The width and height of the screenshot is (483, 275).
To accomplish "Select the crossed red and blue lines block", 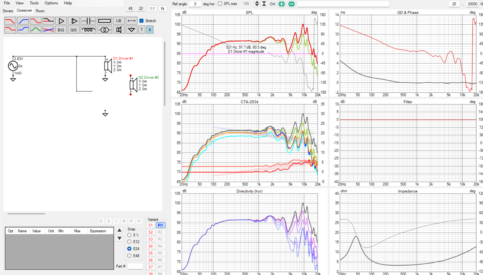I will [x=48, y=30].
